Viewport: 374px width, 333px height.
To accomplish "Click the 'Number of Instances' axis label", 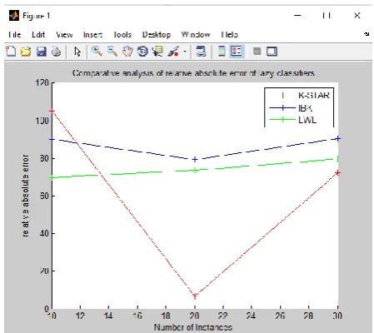I will coord(193,327).
